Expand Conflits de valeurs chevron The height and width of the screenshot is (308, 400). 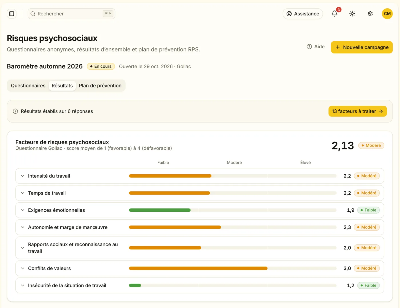coord(23,268)
